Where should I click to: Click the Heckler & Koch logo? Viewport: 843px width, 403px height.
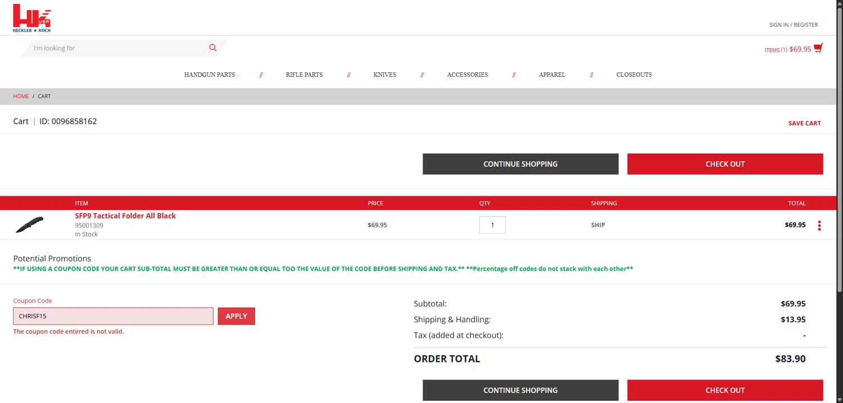tap(32, 18)
